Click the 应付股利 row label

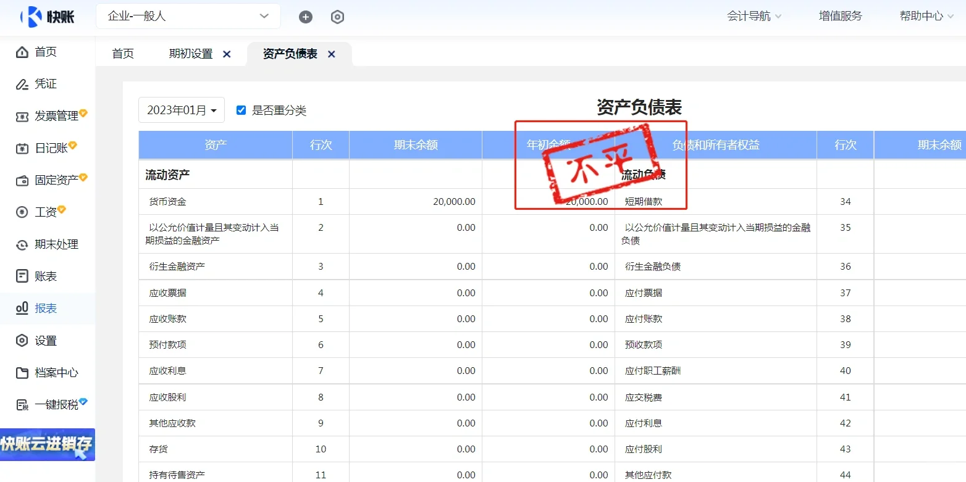[x=644, y=449]
